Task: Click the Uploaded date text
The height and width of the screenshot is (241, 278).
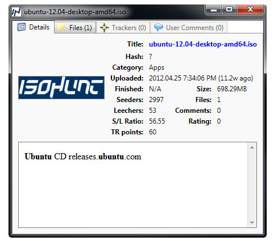Action: click(201, 78)
